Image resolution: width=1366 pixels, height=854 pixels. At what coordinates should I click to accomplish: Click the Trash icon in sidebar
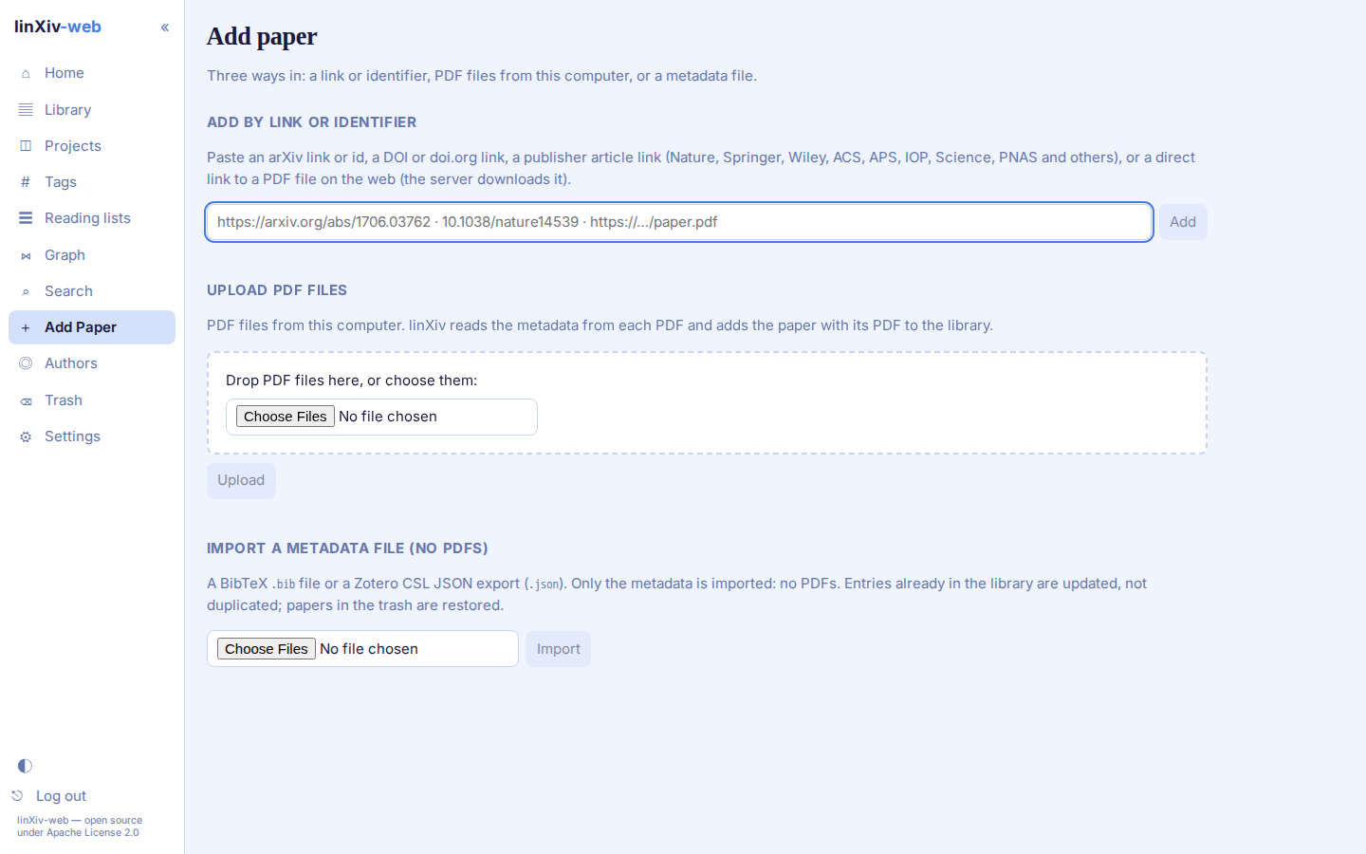tap(26, 400)
